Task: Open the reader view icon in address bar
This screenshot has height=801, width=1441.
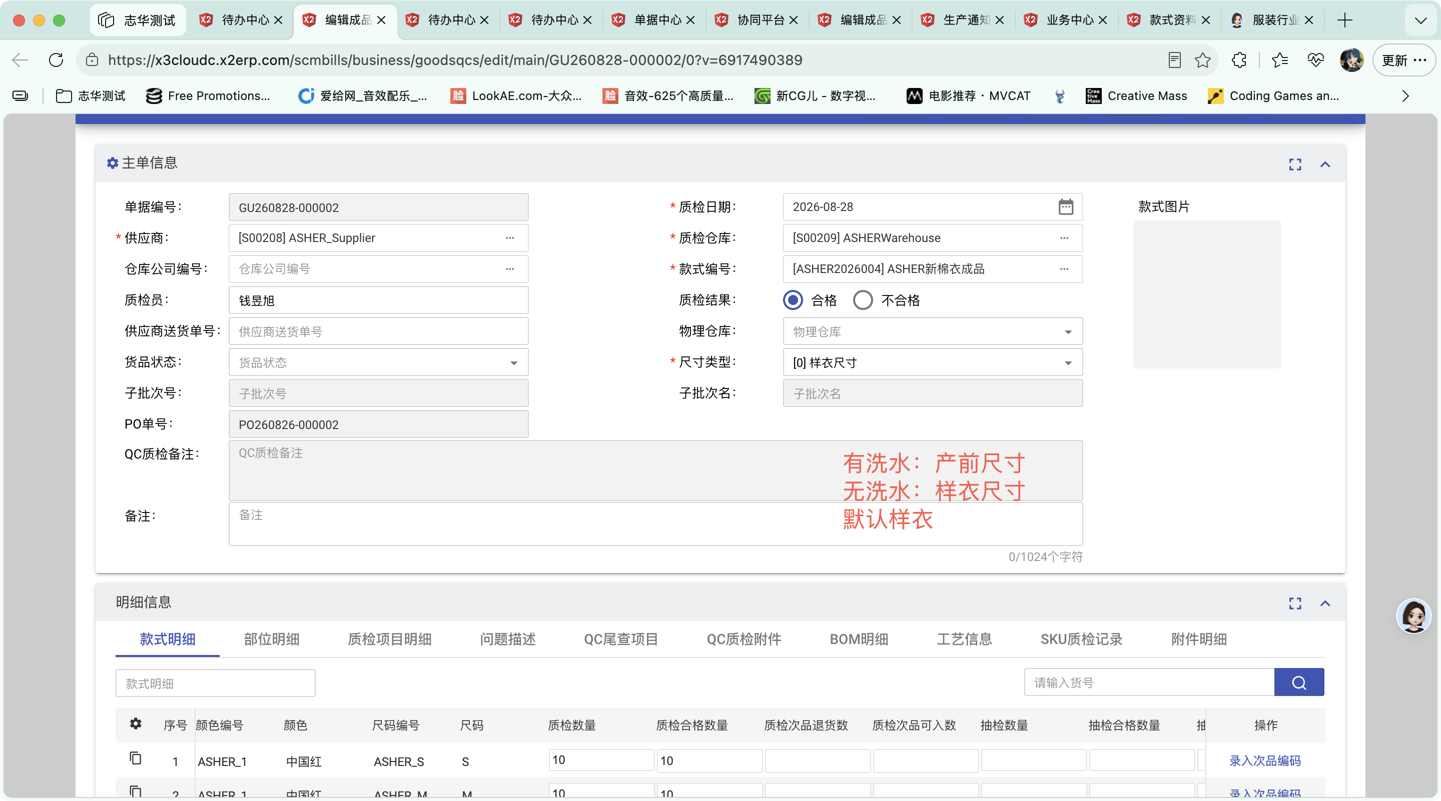Action: (1174, 60)
